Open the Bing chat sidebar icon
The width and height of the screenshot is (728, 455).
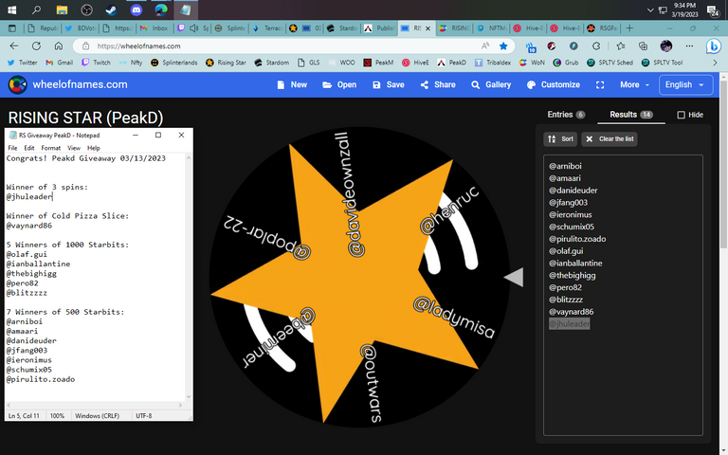point(714,45)
